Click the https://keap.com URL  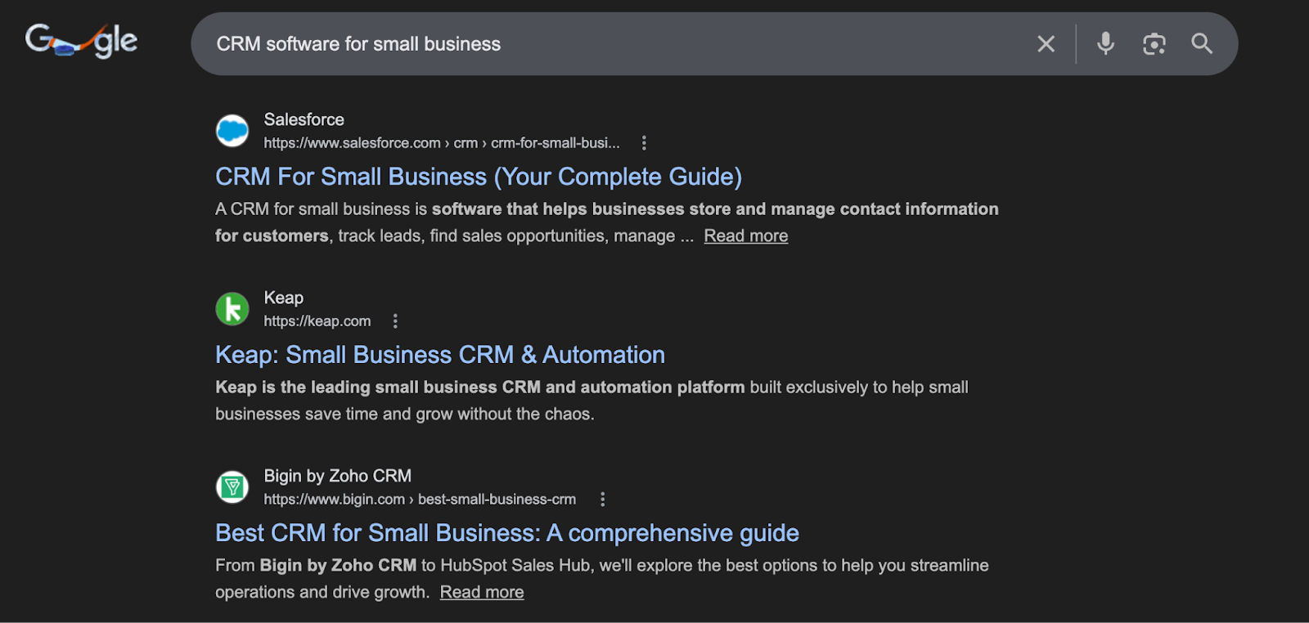[x=317, y=321]
